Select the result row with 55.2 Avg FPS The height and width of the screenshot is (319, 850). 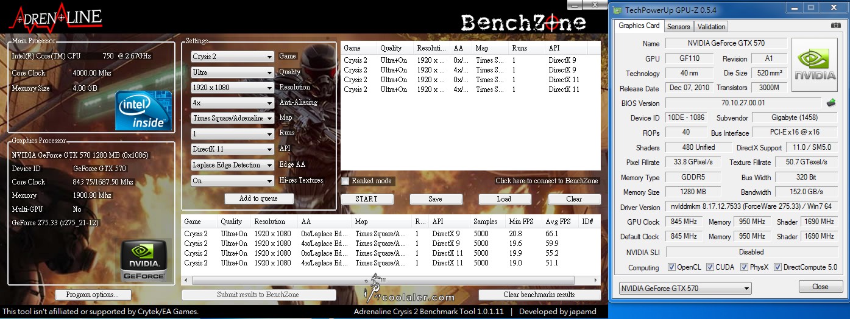pyautogui.click(x=391, y=253)
